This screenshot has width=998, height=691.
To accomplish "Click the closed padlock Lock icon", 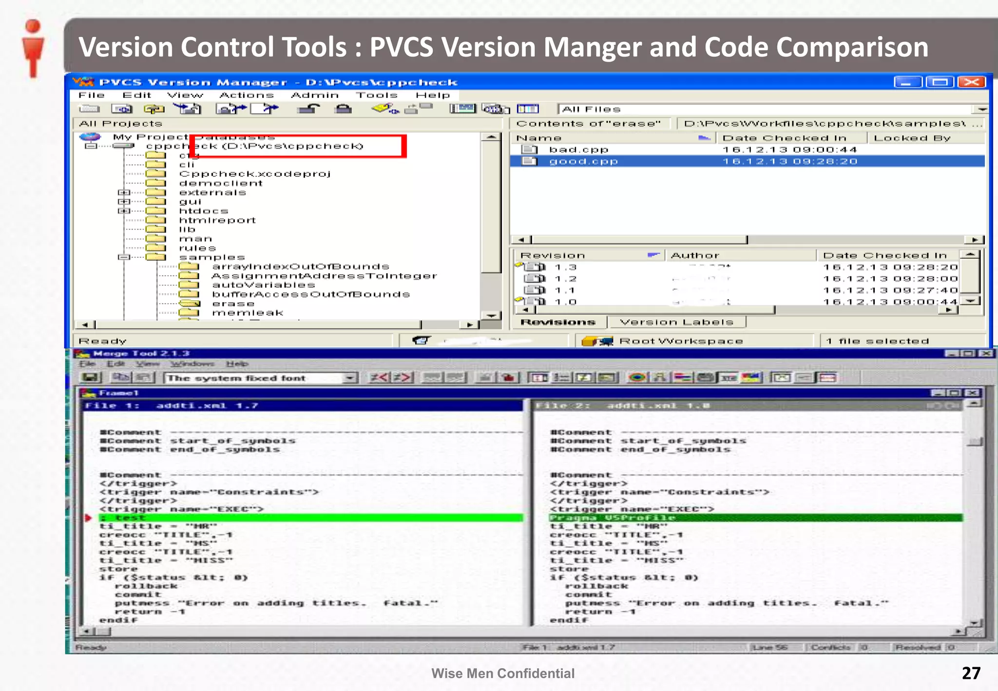I will point(343,109).
